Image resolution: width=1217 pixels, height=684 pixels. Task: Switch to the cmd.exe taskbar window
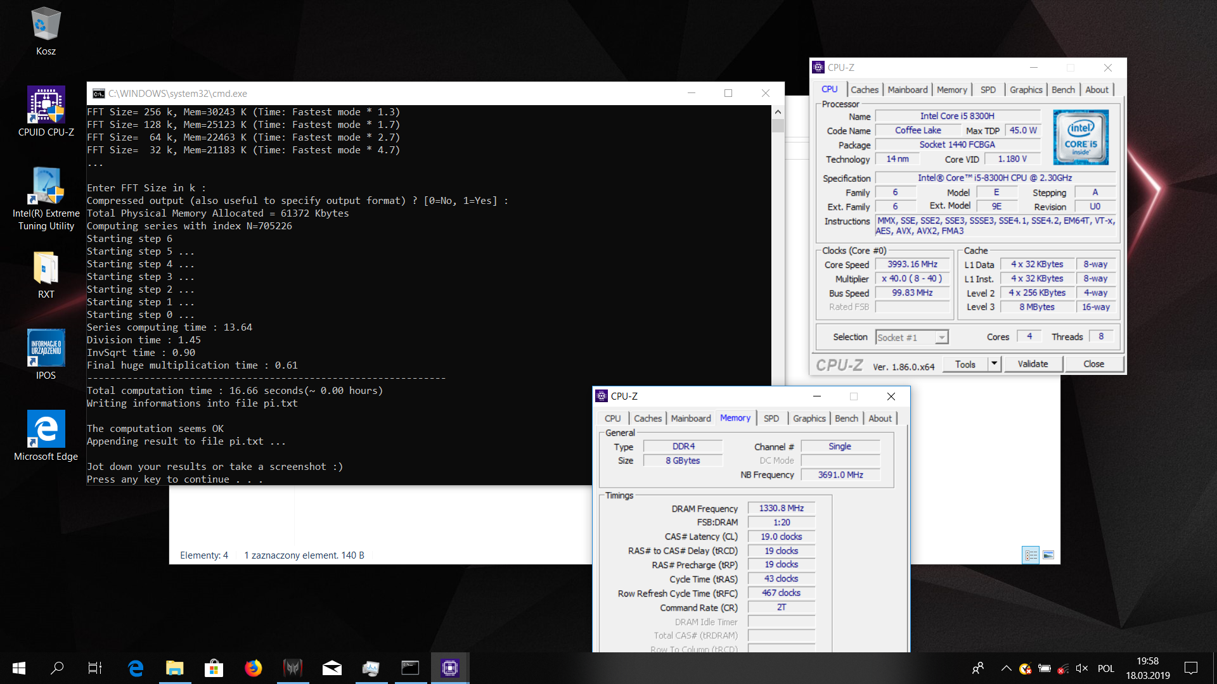[x=410, y=668]
